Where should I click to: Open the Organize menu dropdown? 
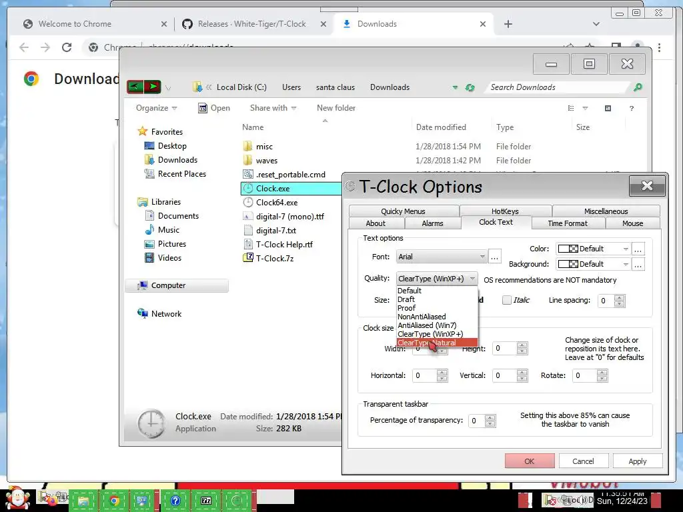pyautogui.click(x=156, y=108)
